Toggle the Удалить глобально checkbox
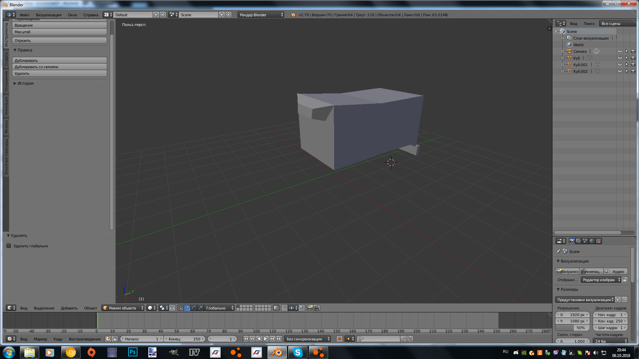The width and height of the screenshot is (639, 359). click(9, 246)
